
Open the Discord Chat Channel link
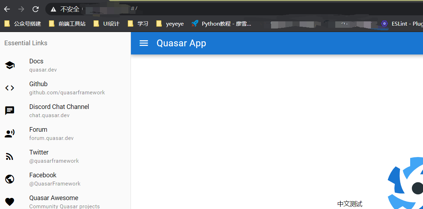59,107
